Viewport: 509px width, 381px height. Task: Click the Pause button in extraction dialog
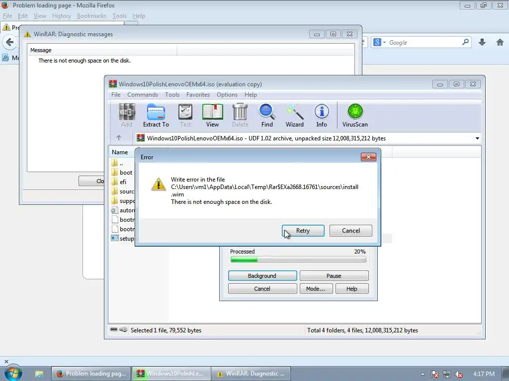(334, 276)
